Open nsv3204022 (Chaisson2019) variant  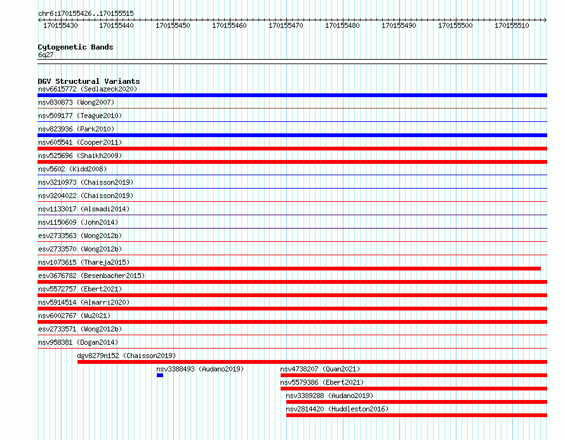86,196
